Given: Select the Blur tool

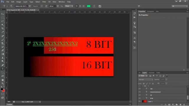Looking at the screenshot, I should click(x=3, y=58).
